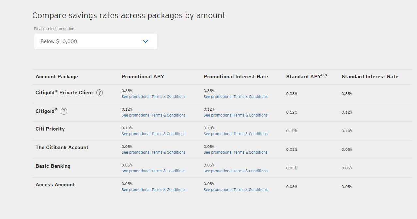Open Citigold promotional interest rate Terms & Conditions
This screenshot has width=417, height=219.
236,115
